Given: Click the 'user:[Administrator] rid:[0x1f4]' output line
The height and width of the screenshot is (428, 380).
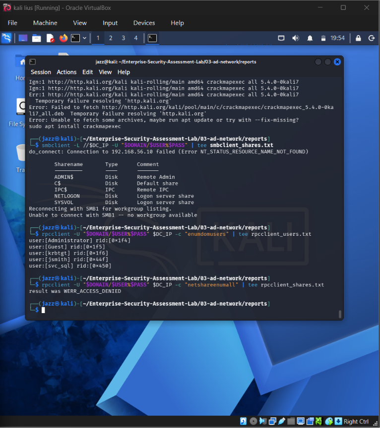Looking at the screenshot, I should (80, 240).
